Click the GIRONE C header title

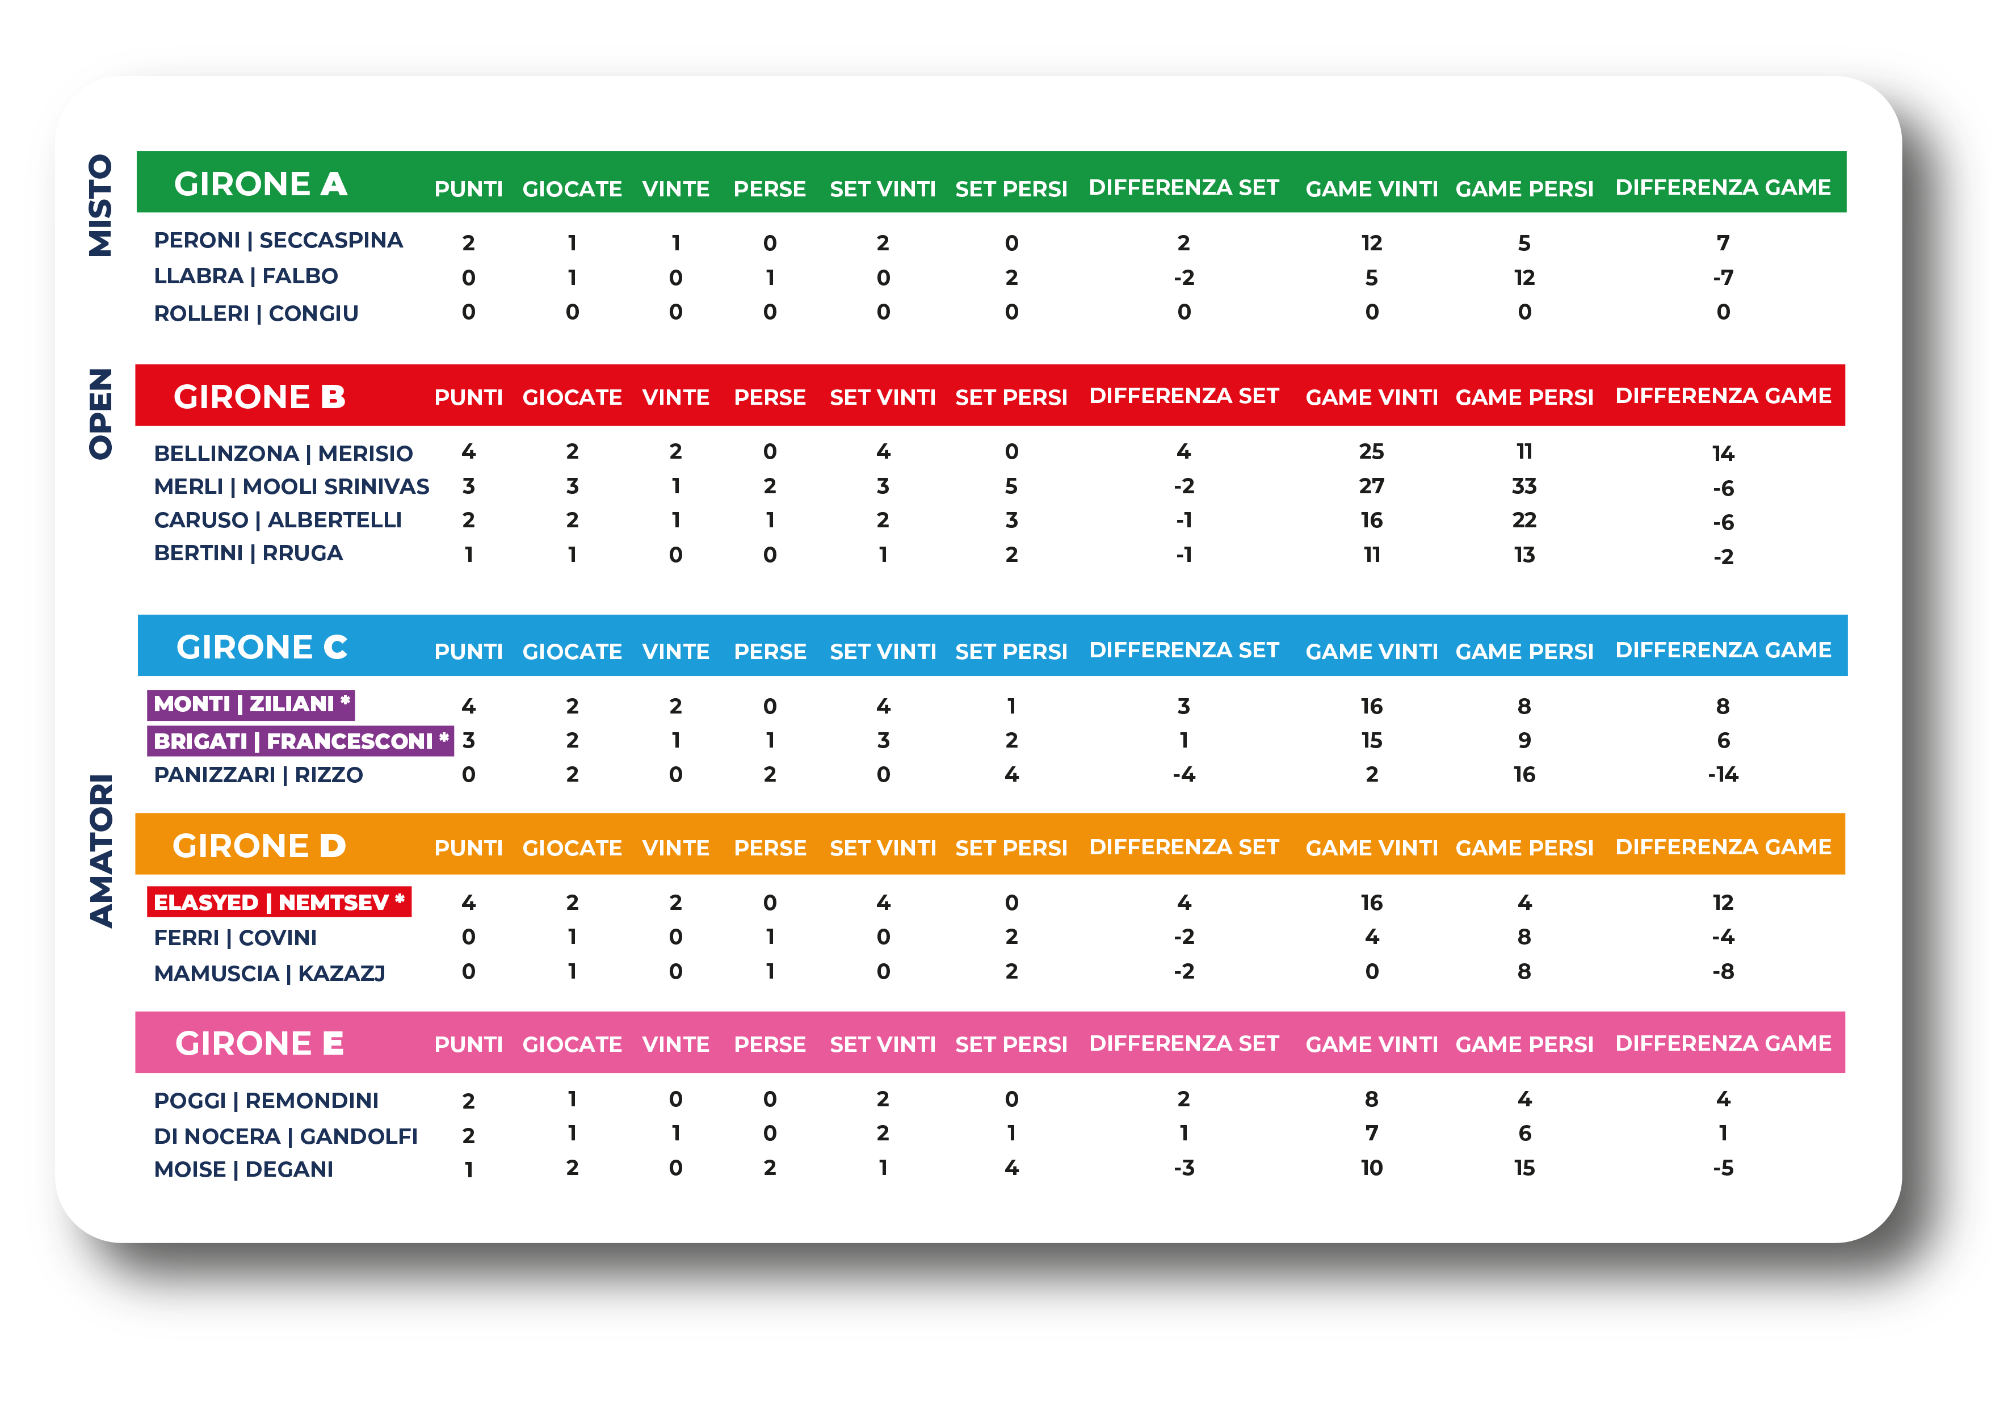[261, 647]
